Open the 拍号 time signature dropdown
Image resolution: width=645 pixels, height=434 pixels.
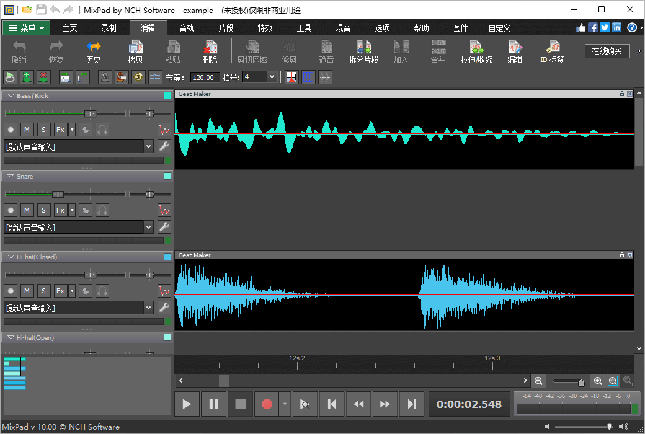272,77
